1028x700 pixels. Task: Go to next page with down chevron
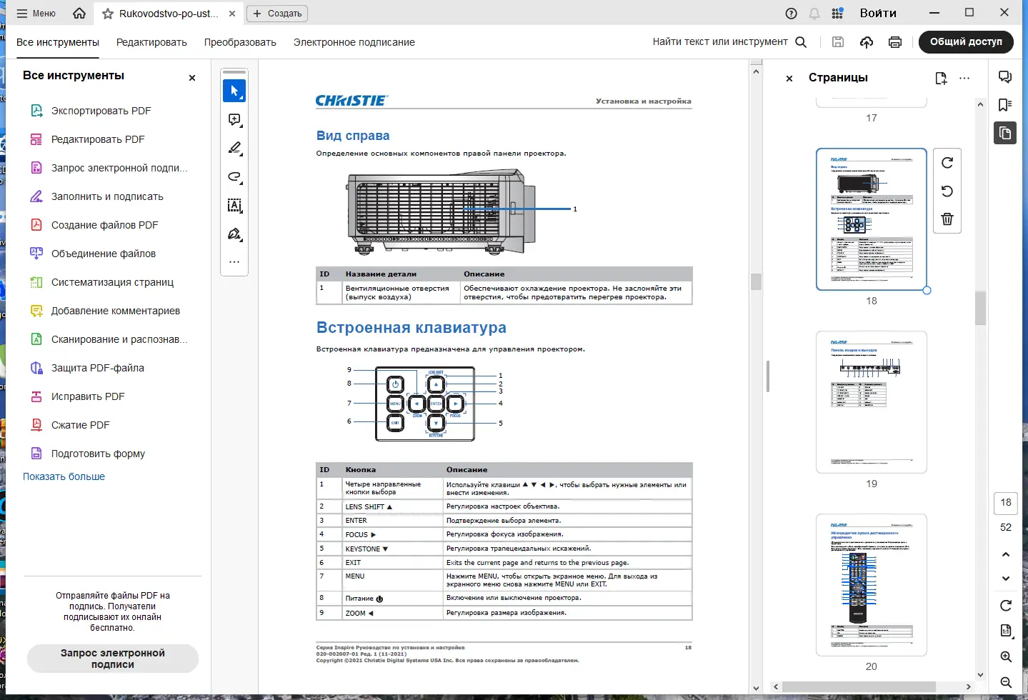(x=1006, y=579)
